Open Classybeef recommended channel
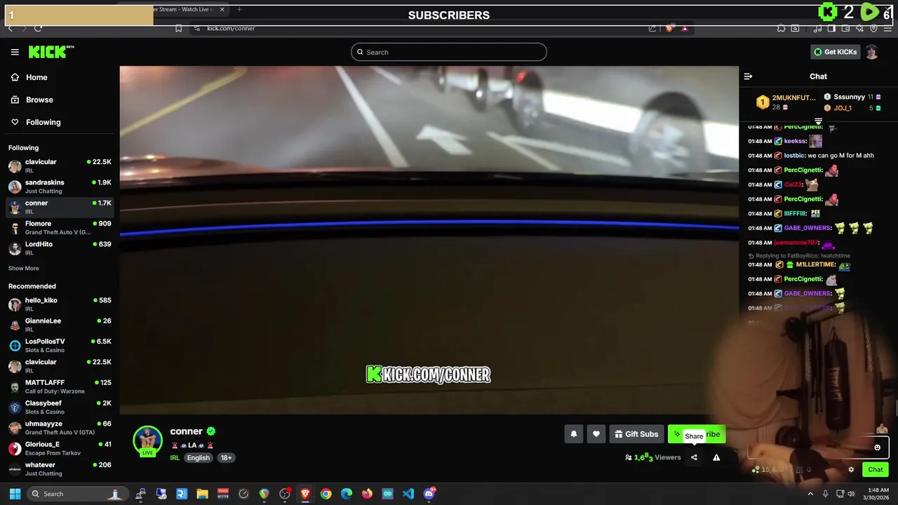 coord(60,407)
